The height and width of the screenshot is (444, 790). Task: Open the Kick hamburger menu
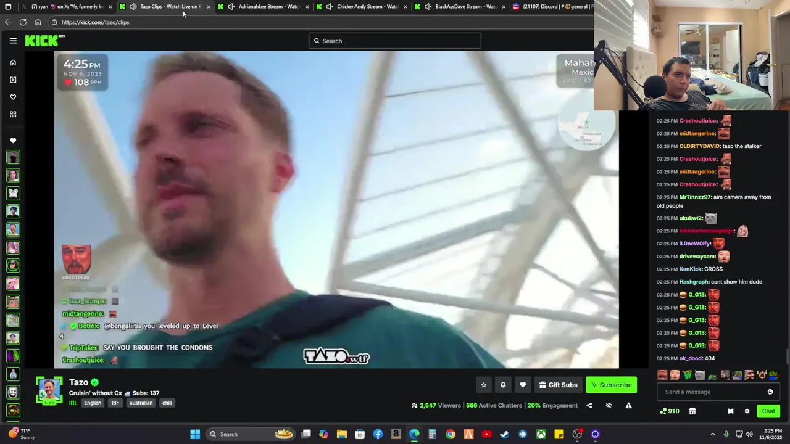pos(13,41)
